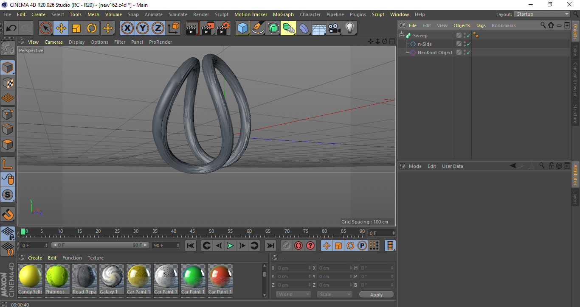Toggle Sweep visibility dots
The image size is (580, 307).
[465, 36]
